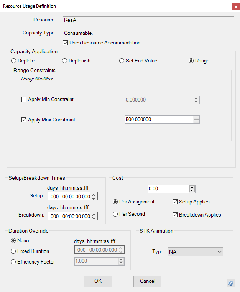The width and height of the screenshot is (240, 292).
Task: Increase the Cost value with up arrow
Action: pos(192,187)
